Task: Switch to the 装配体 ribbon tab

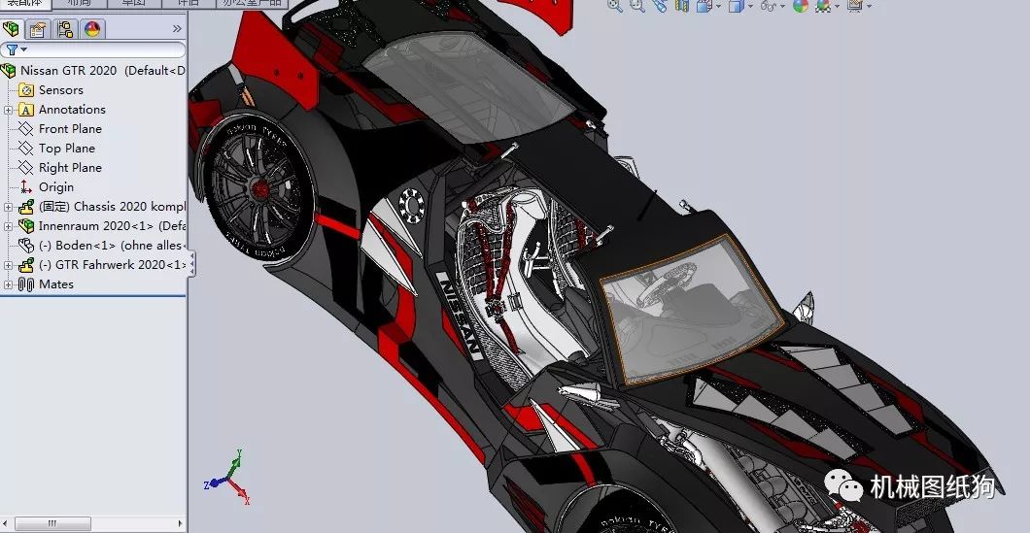Action: [x=25, y=3]
